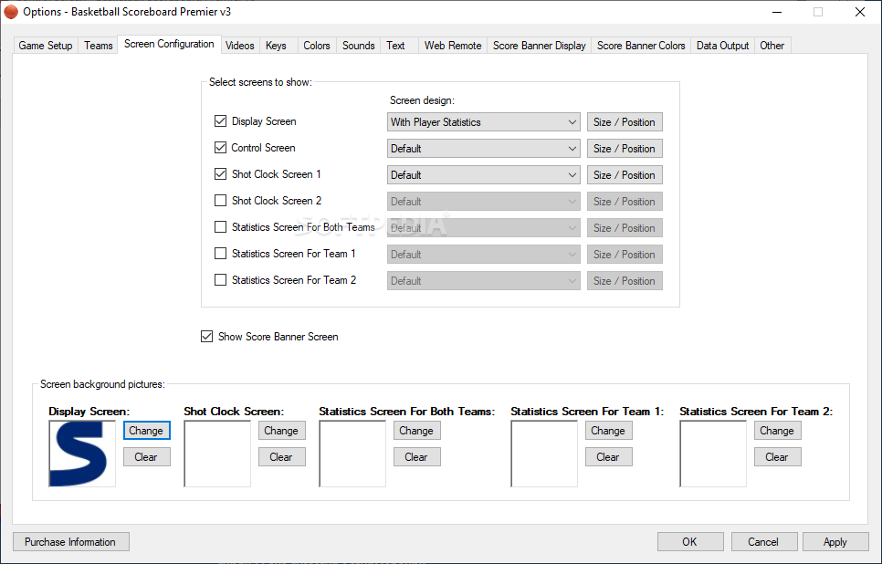Switch to the Game Setup tab
The width and height of the screenshot is (882, 564).
[46, 46]
